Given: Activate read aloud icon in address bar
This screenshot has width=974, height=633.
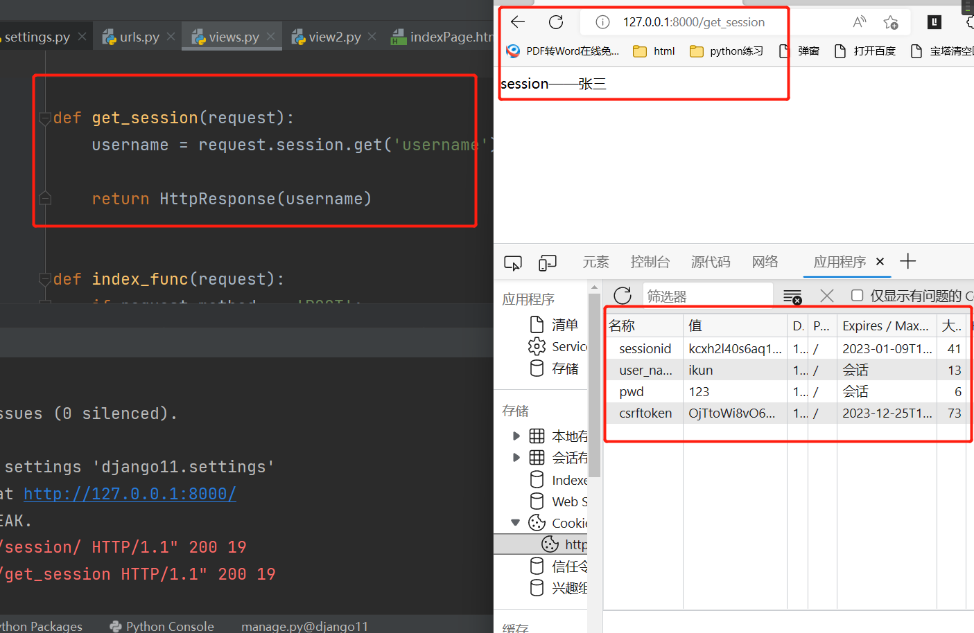Looking at the screenshot, I should tap(860, 22).
